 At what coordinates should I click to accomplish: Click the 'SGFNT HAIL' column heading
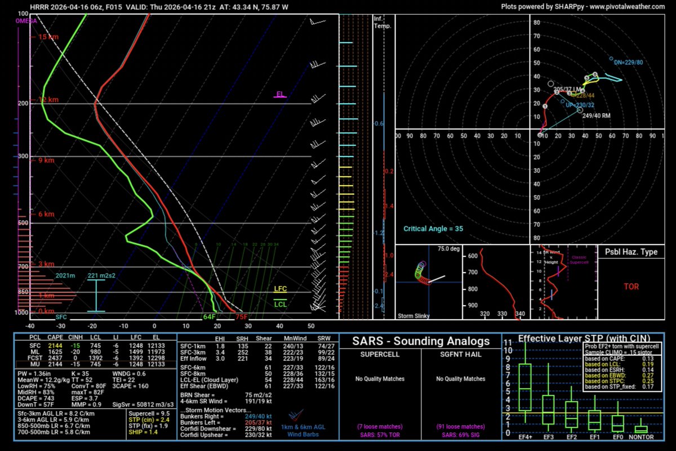coord(461,354)
